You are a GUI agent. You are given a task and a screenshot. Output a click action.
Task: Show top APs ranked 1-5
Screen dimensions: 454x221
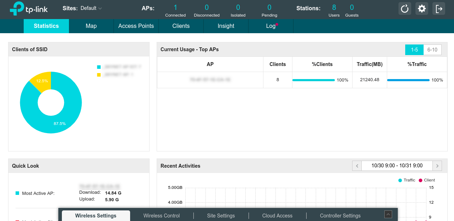coord(414,50)
